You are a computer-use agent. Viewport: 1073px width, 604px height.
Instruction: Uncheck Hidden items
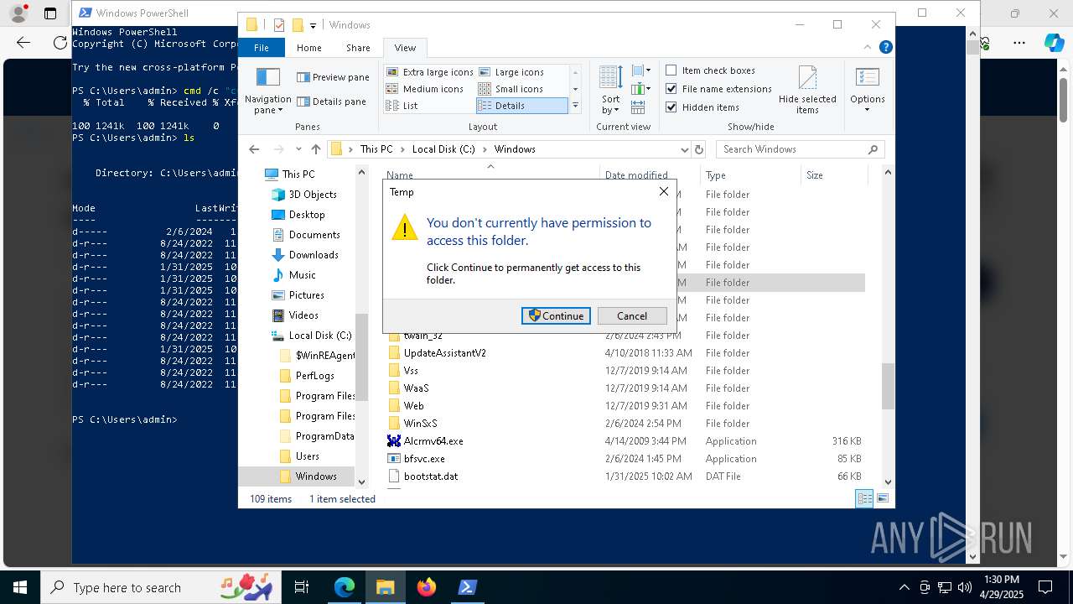pos(702,107)
